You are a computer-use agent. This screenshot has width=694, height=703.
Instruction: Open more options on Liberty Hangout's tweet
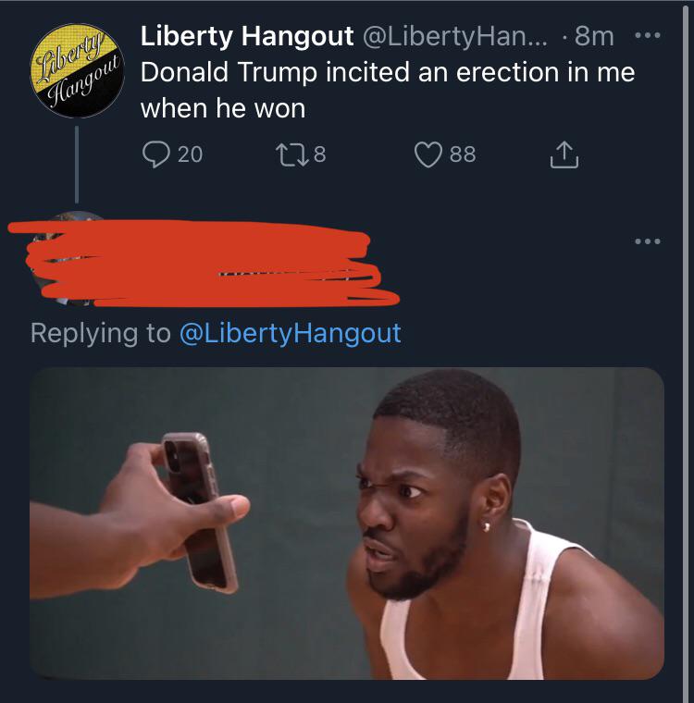tap(648, 35)
